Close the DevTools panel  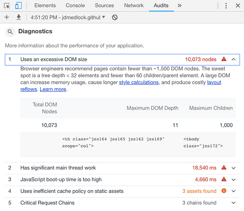[238, 6]
